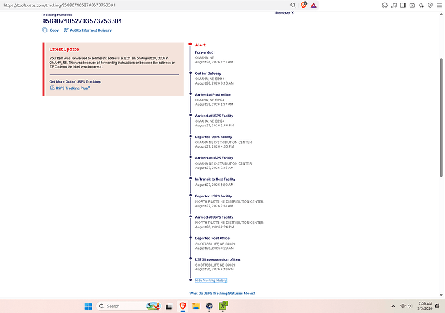Click the Latest Update heading
The height and width of the screenshot is (313, 445).
(64, 50)
